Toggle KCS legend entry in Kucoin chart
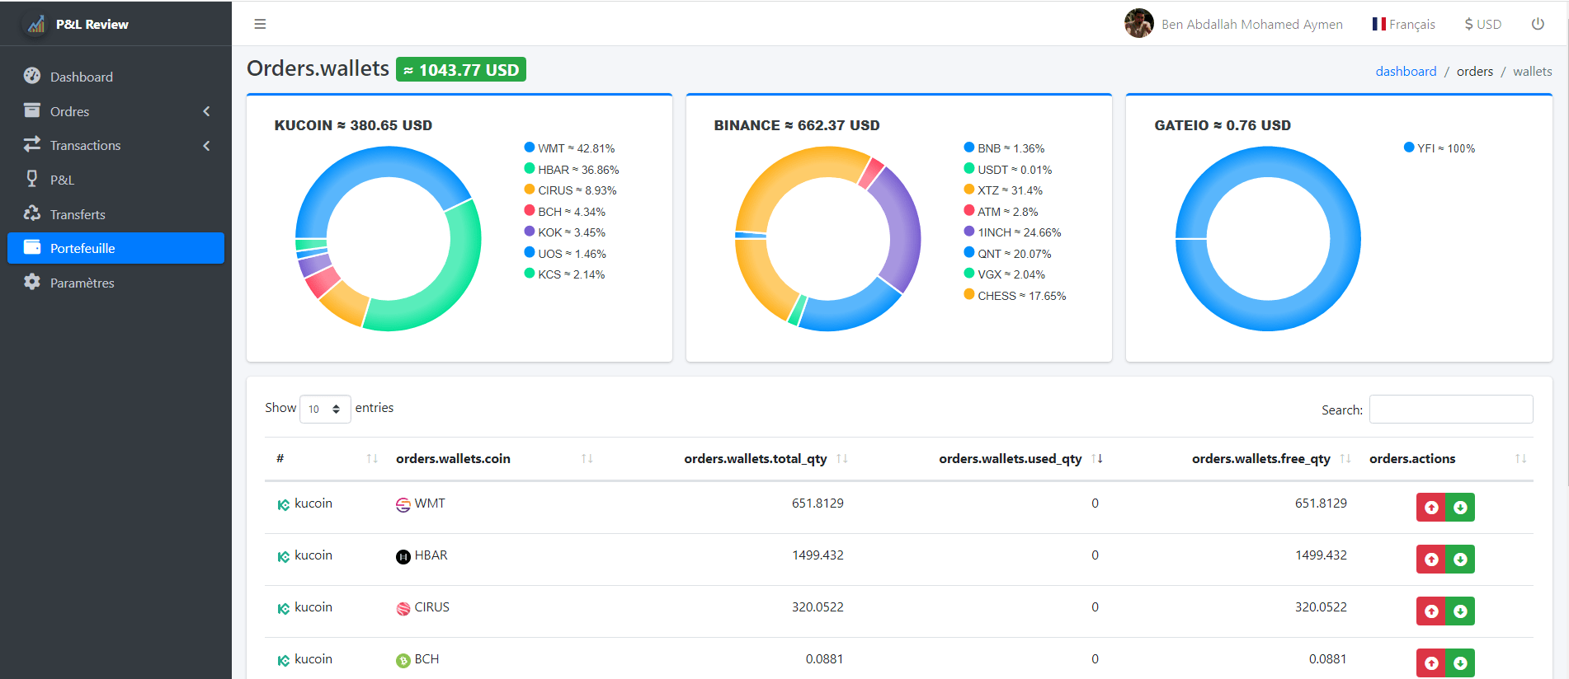The width and height of the screenshot is (1569, 679). (x=564, y=274)
